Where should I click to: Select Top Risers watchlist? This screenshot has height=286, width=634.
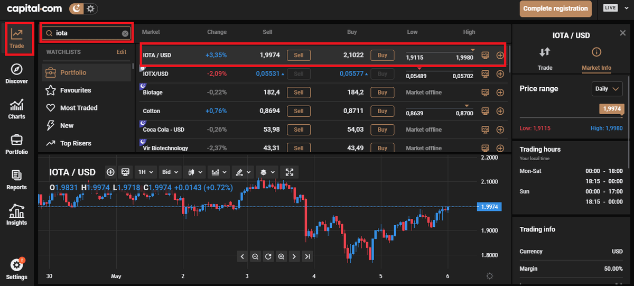click(x=76, y=143)
